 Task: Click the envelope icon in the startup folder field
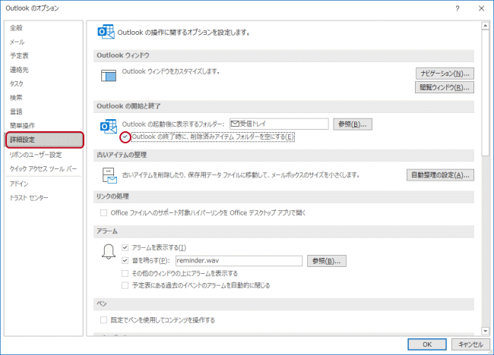(235, 124)
